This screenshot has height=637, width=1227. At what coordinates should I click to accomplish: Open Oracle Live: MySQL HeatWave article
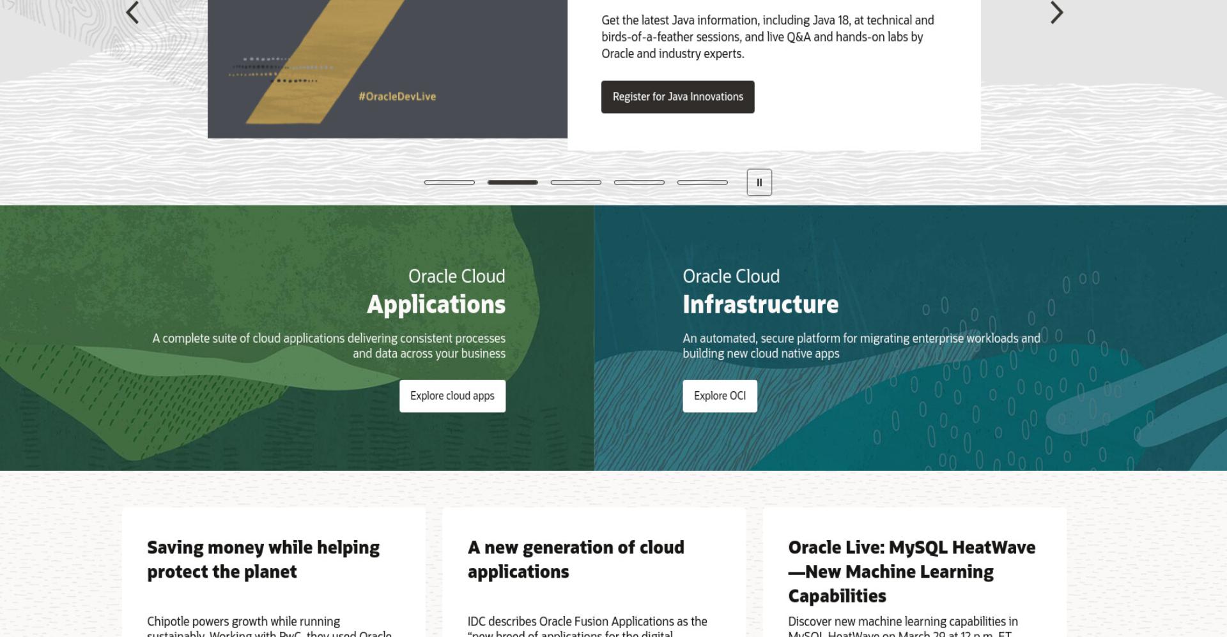912,572
